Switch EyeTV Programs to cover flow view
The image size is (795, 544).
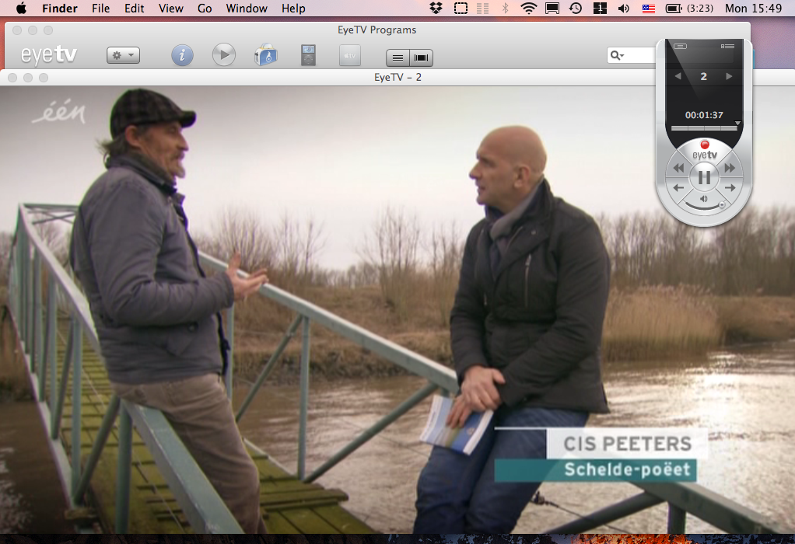pyautogui.click(x=422, y=58)
